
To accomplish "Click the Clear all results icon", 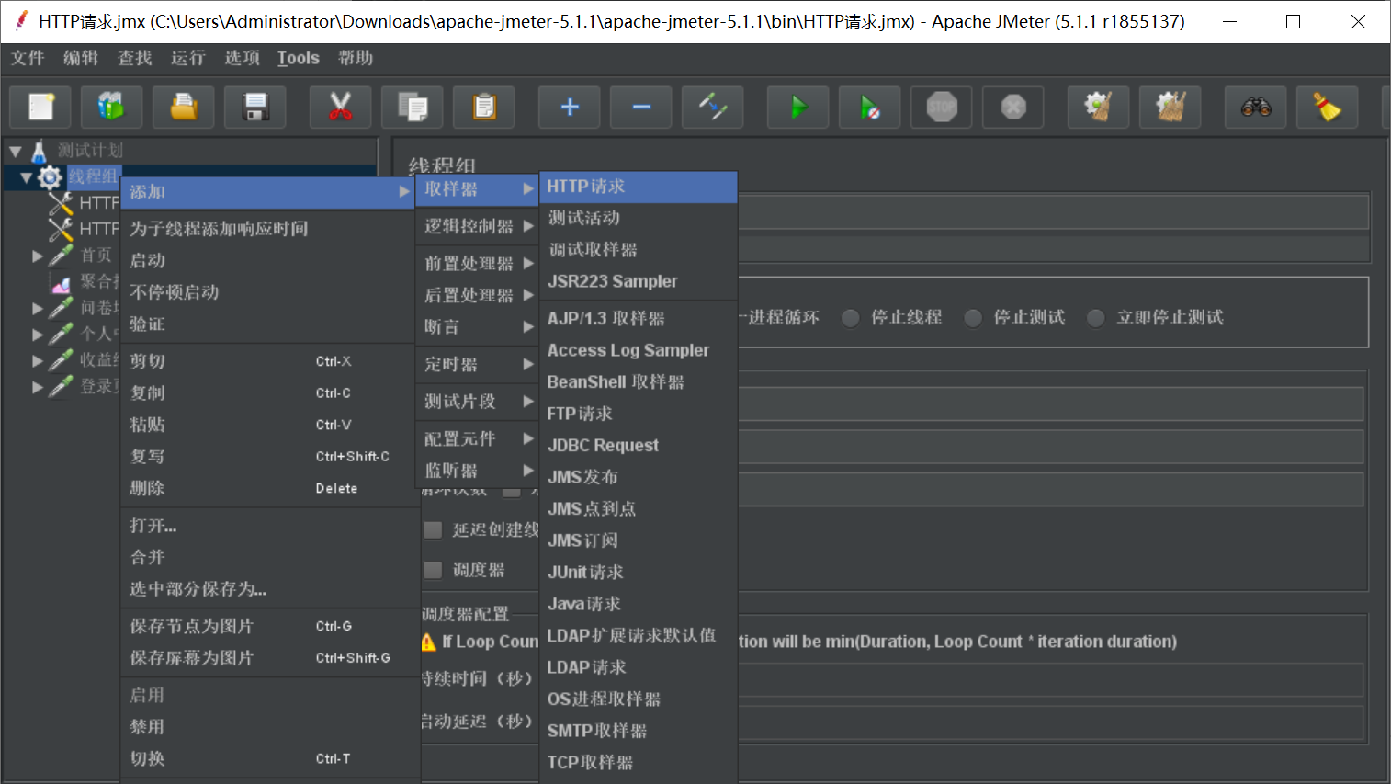I will click(x=1170, y=108).
